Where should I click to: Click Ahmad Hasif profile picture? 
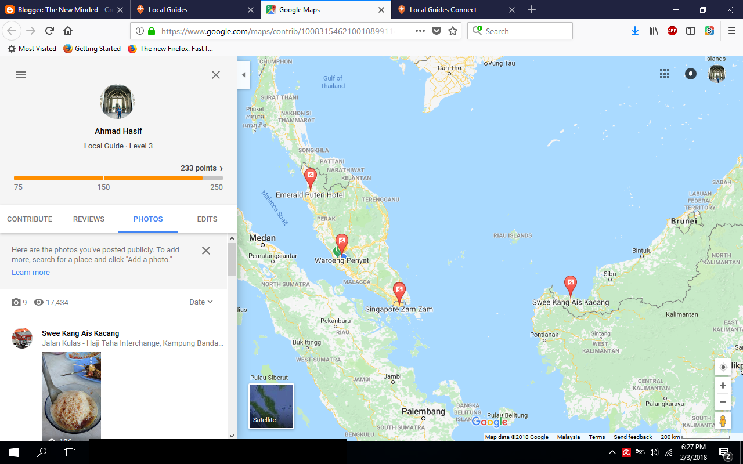[117, 102]
